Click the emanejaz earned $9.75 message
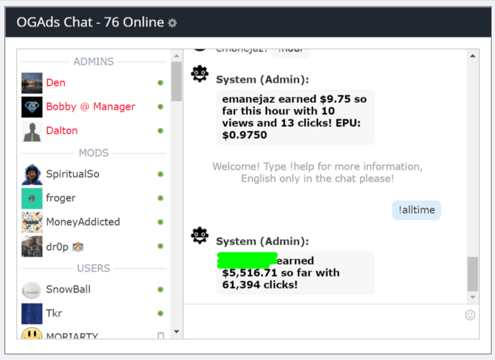The height and width of the screenshot is (360, 495). pyautogui.click(x=296, y=118)
